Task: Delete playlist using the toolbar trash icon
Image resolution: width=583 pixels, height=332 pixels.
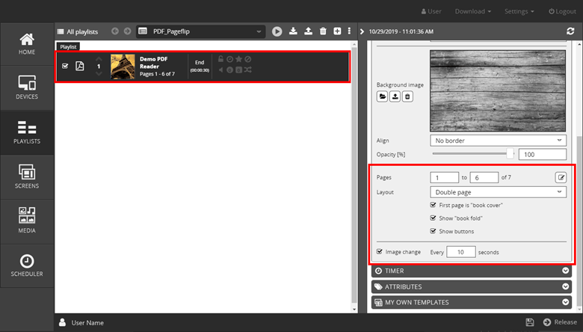Action: tap(323, 31)
